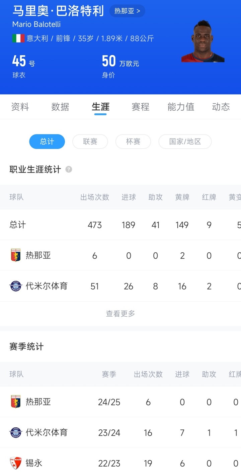Screen dimensions: 241x475
Task: Tap the help icon beside 职业生涯统计
Action: [x=69, y=169]
